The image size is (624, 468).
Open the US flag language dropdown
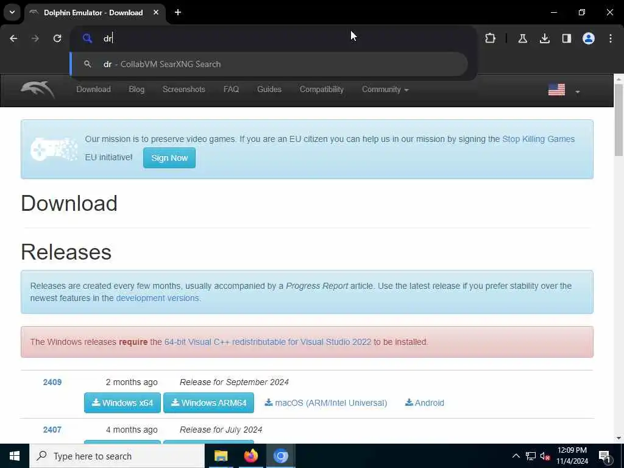[x=564, y=90]
